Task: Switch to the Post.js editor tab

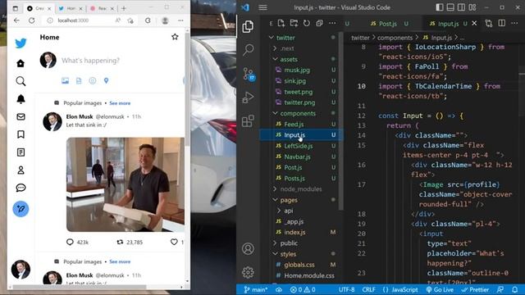Action: 388,24
